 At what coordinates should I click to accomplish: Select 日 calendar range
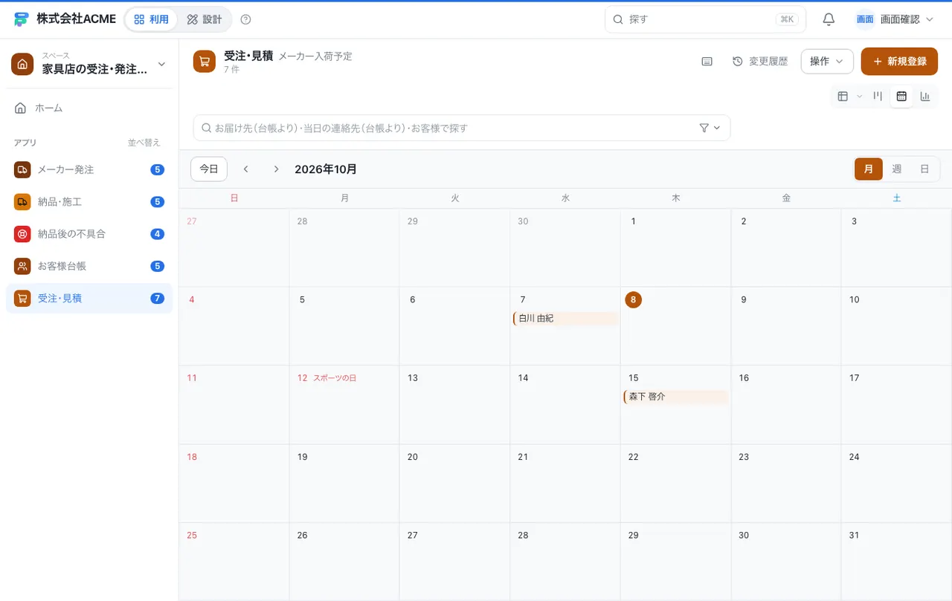[924, 169]
